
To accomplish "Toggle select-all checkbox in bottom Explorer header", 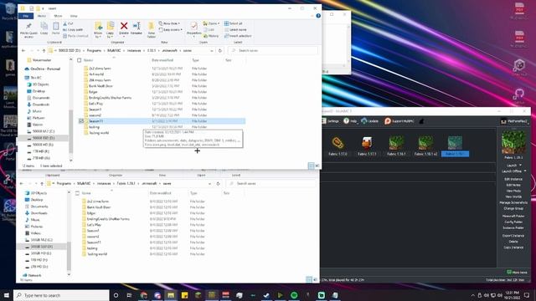I will pos(77,193).
